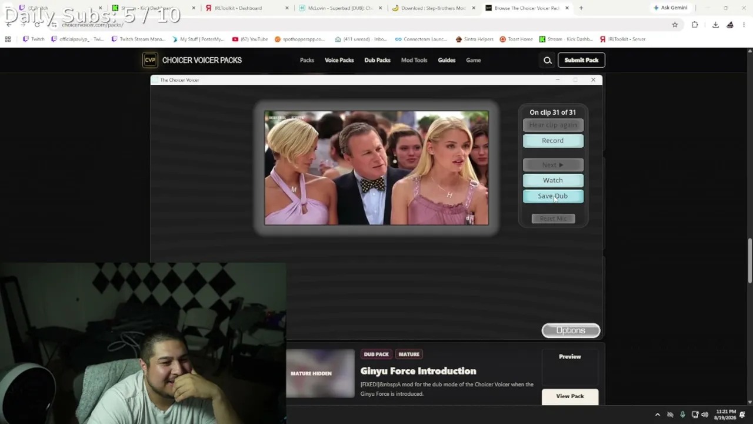Close the IRLToolkit Dashboard tab
The width and height of the screenshot is (753, 424).
click(287, 8)
